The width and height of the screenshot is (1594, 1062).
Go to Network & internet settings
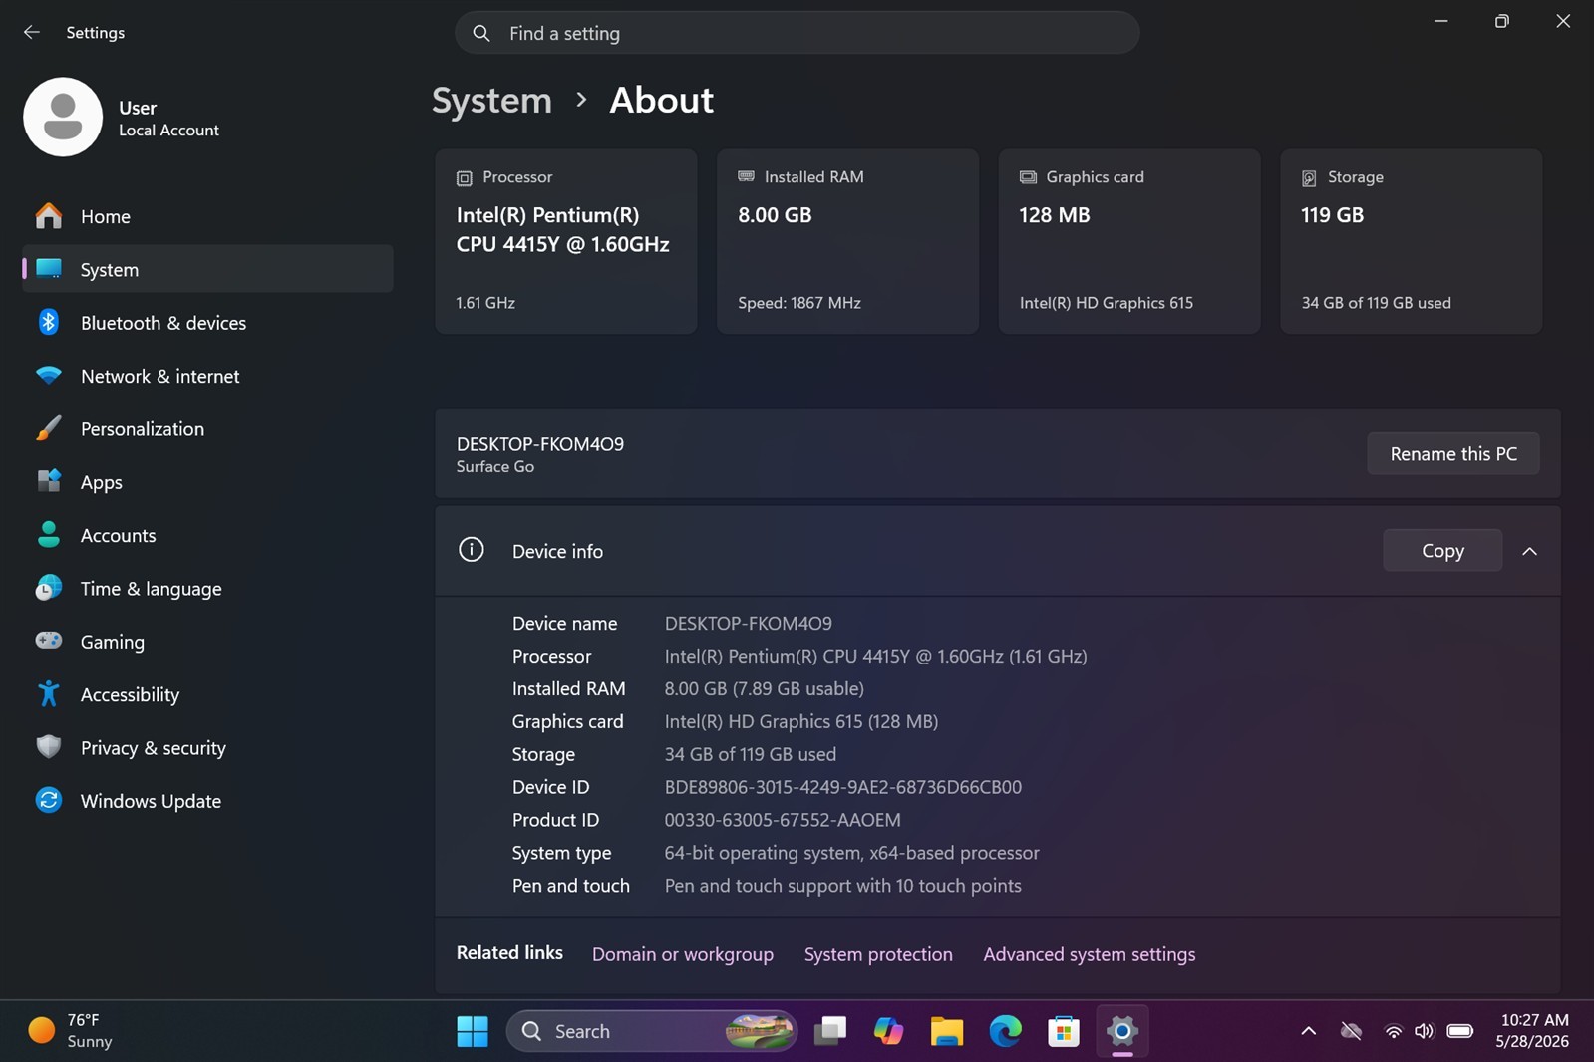click(x=207, y=376)
